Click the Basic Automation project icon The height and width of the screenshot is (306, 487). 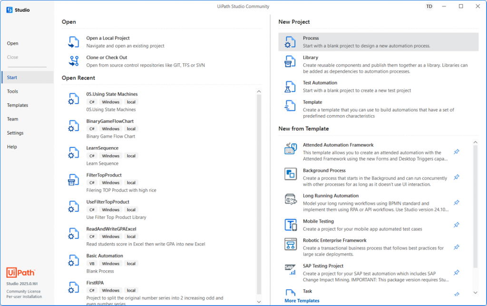point(74,260)
